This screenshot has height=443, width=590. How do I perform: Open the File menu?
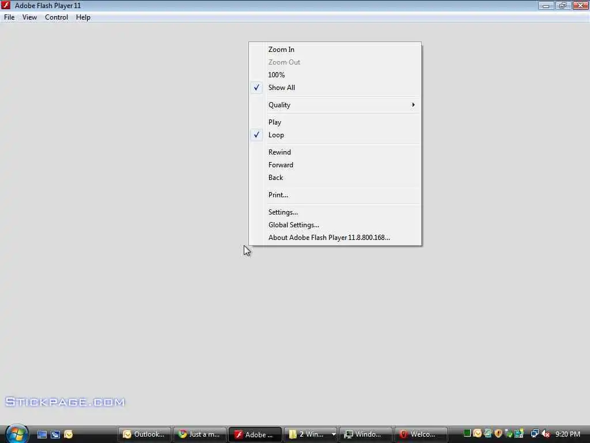coord(9,17)
